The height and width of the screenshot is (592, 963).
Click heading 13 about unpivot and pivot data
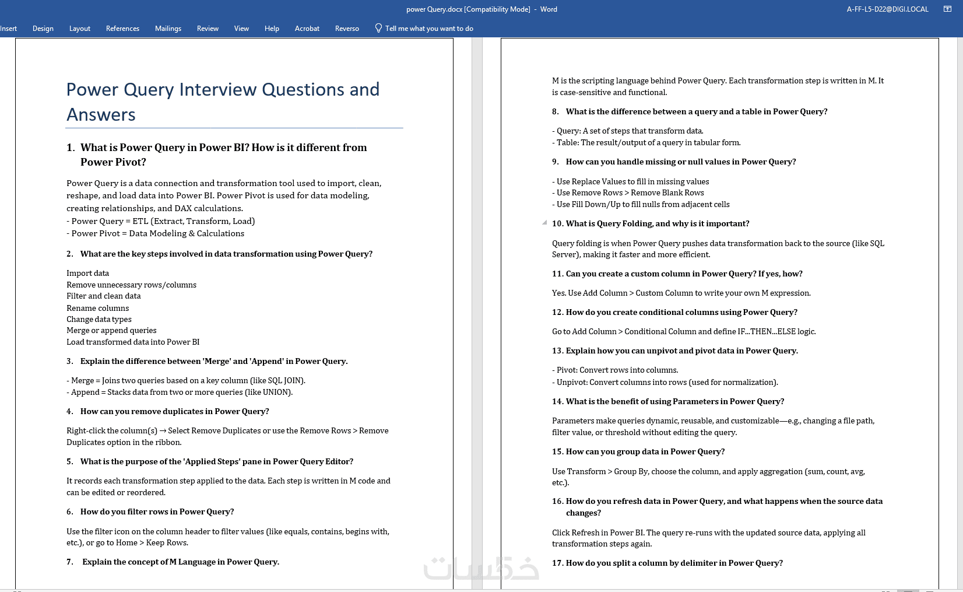[675, 351]
